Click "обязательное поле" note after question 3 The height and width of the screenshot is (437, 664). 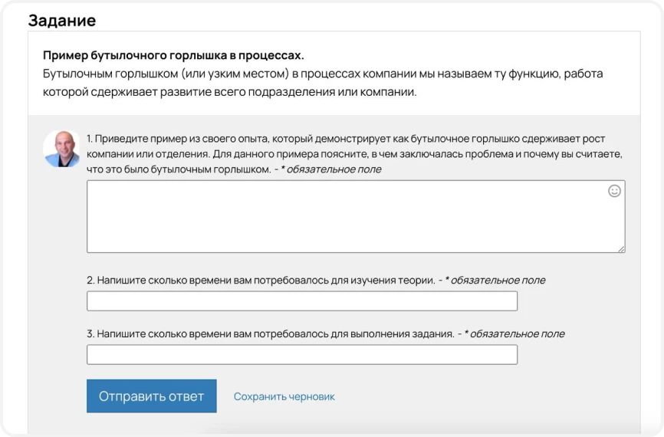pos(517,334)
